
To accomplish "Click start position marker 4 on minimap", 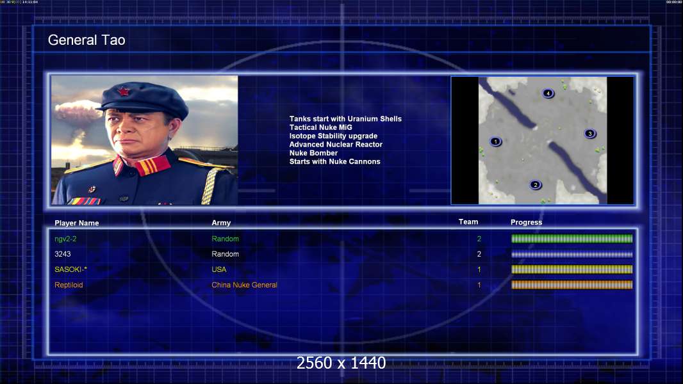I will [548, 93].
